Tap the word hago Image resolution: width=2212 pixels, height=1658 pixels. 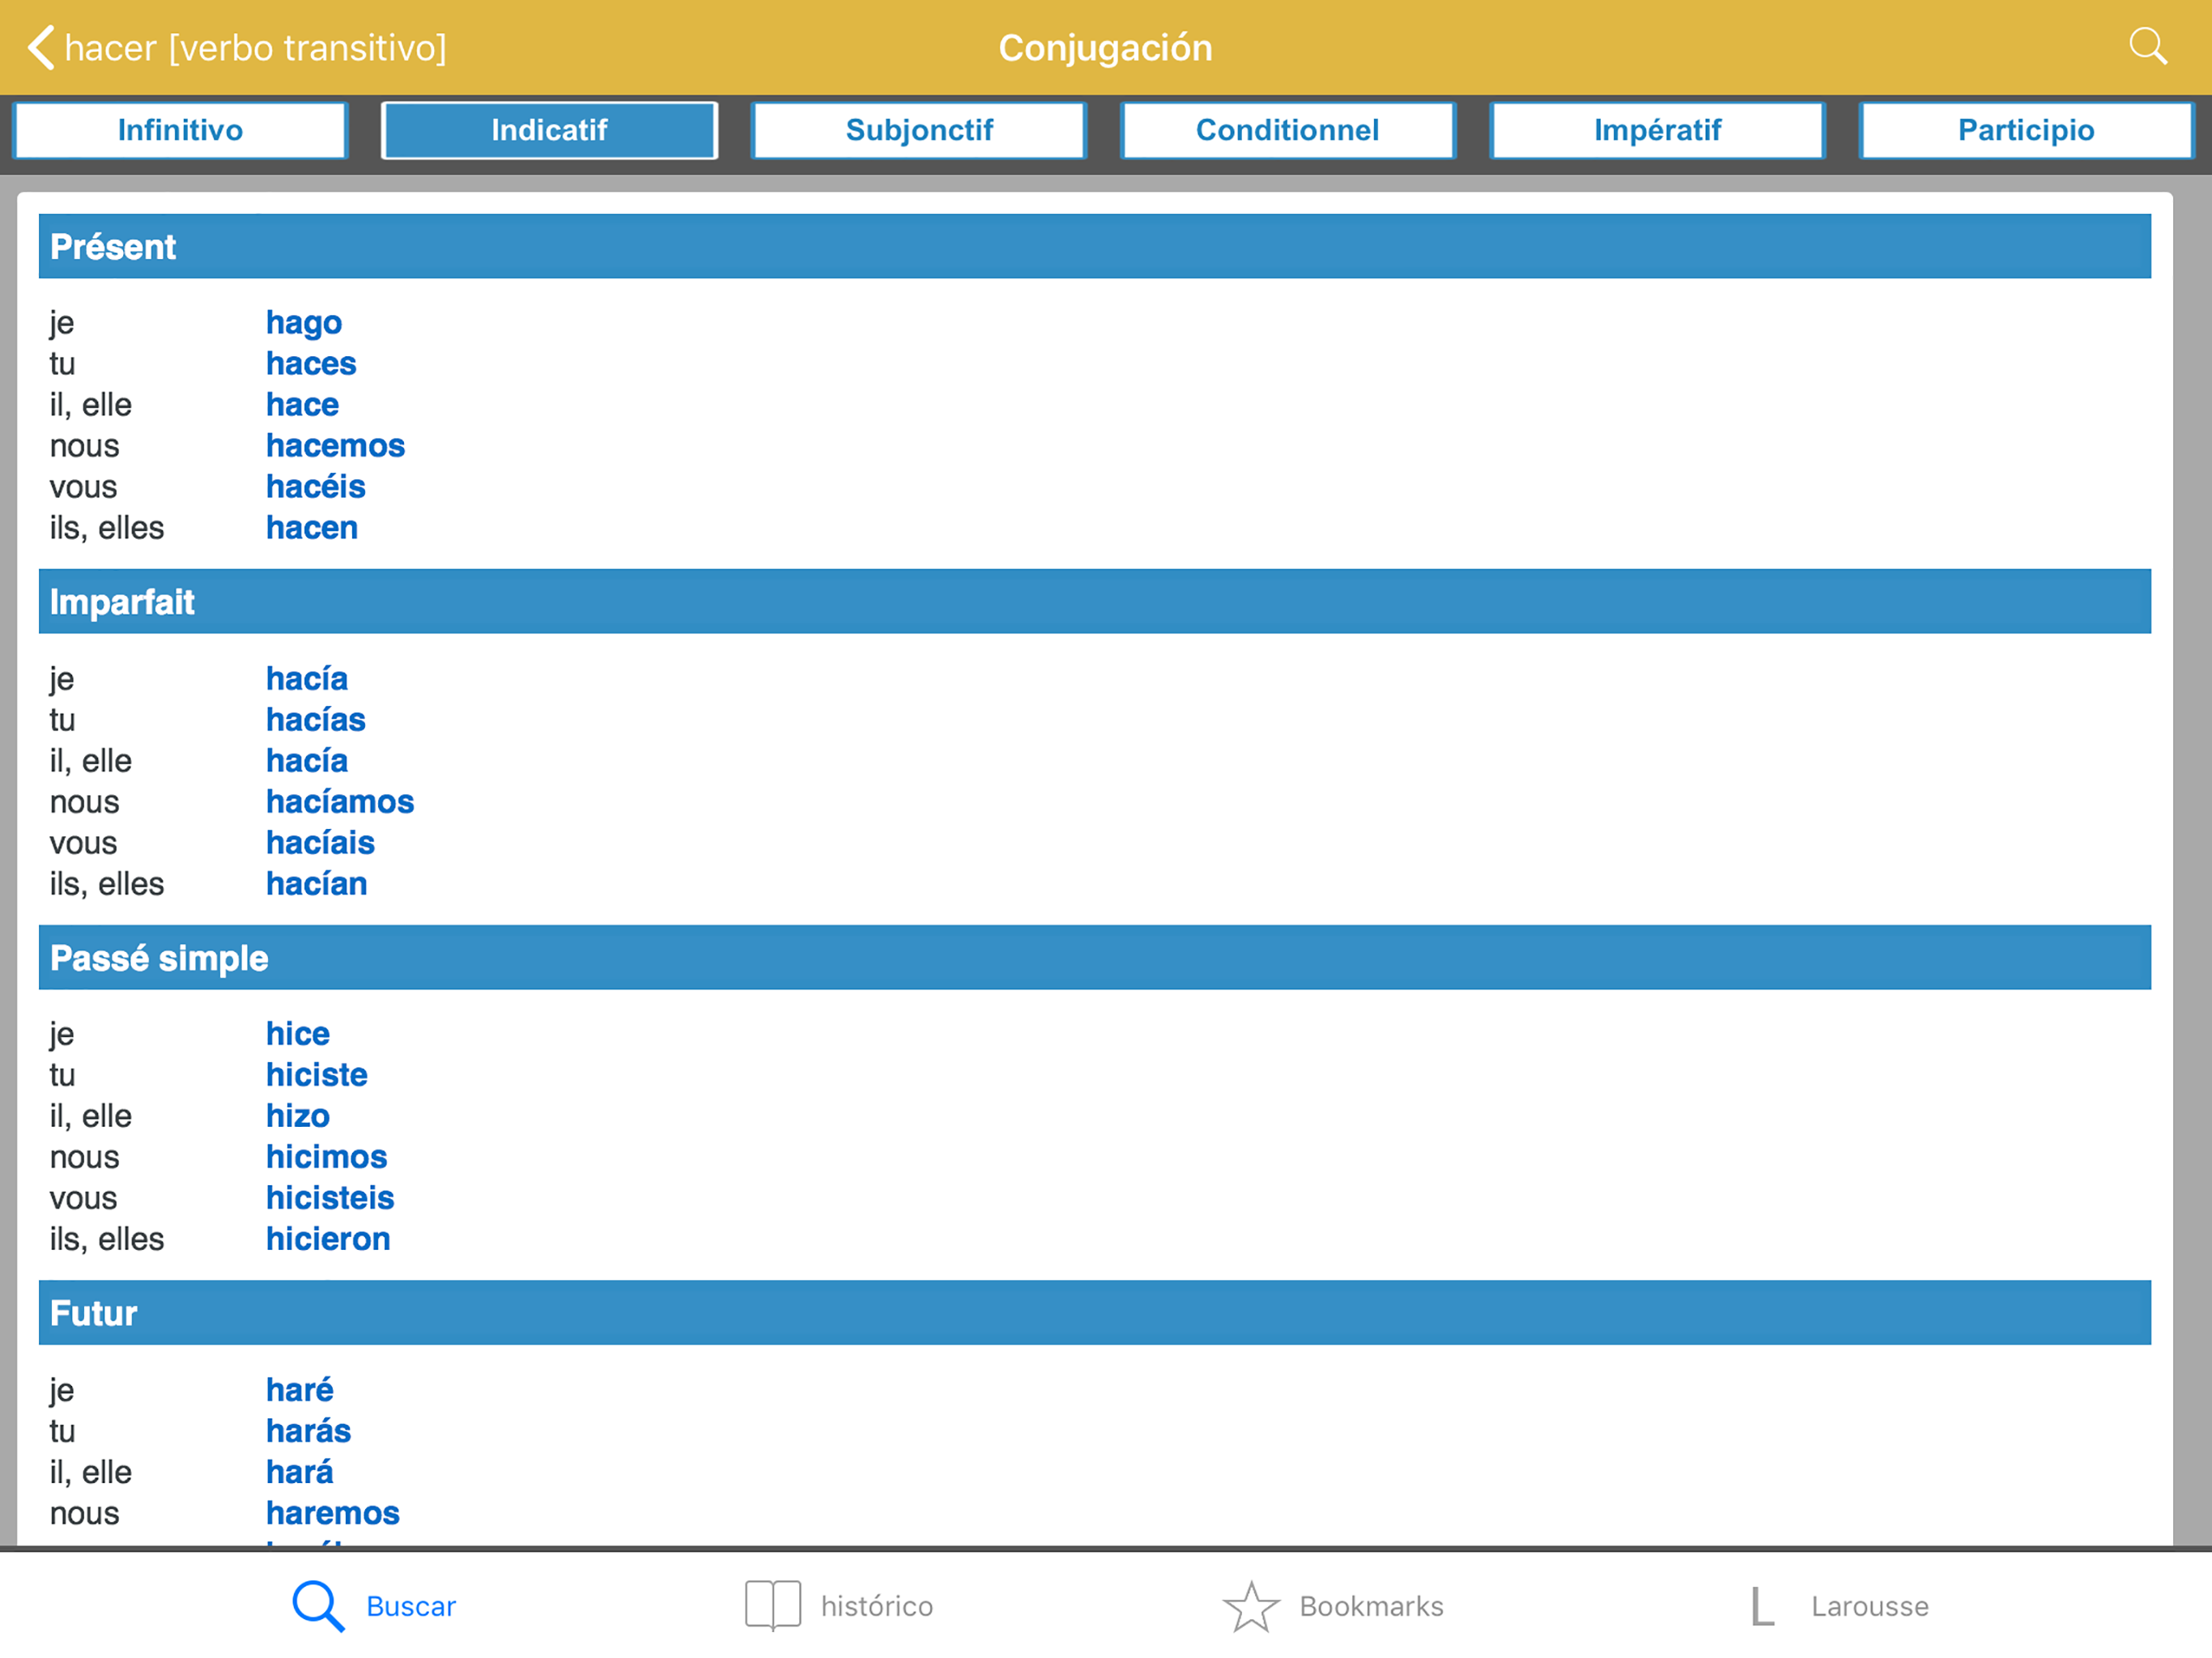(304, 323)
